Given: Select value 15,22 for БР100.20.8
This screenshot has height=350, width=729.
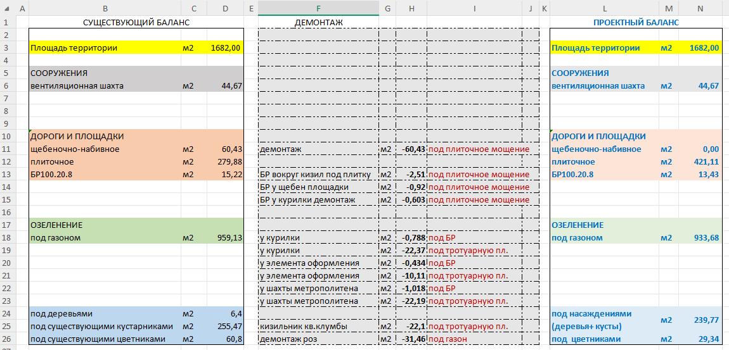Looking at the screenshot, I should (x=225, y=174).
